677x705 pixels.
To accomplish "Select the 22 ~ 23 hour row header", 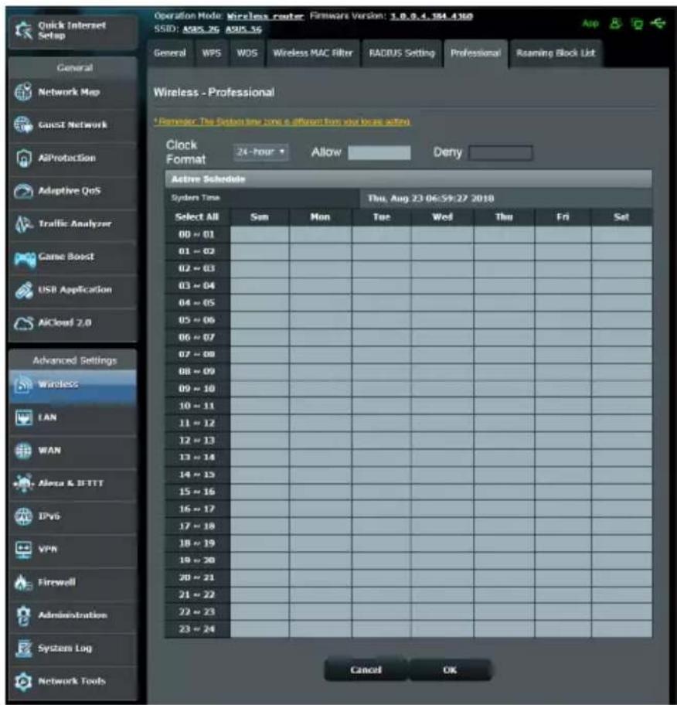I will click(x=197, y=612).
